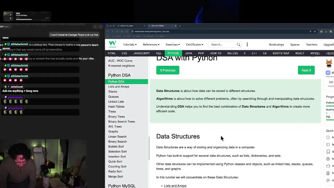Open K-nearest neighbors in sidebar
This screenshot has width=334, height=188.
pyautogui.click(x=122, y=66)
